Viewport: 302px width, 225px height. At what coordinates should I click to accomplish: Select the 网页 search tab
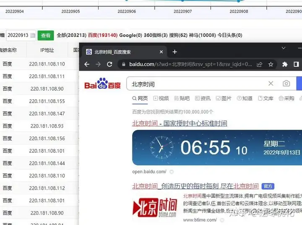140,98
